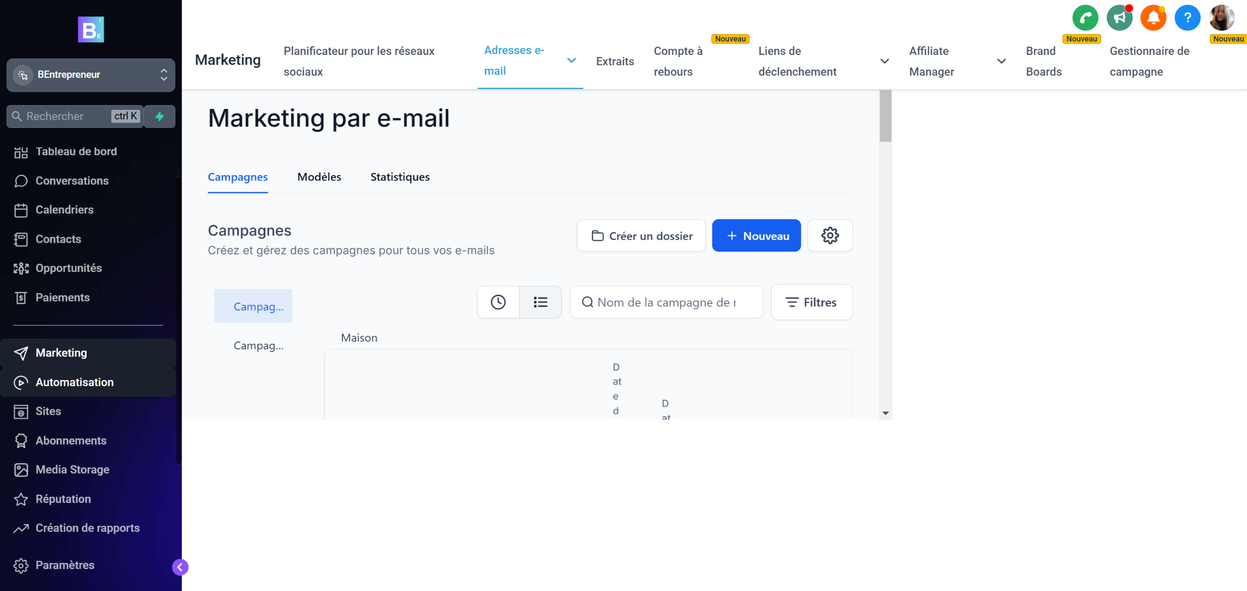The width and height of the screenshot is (1247, 591).
Task: Open the orange notifications bell
Action: point(1153,18)
